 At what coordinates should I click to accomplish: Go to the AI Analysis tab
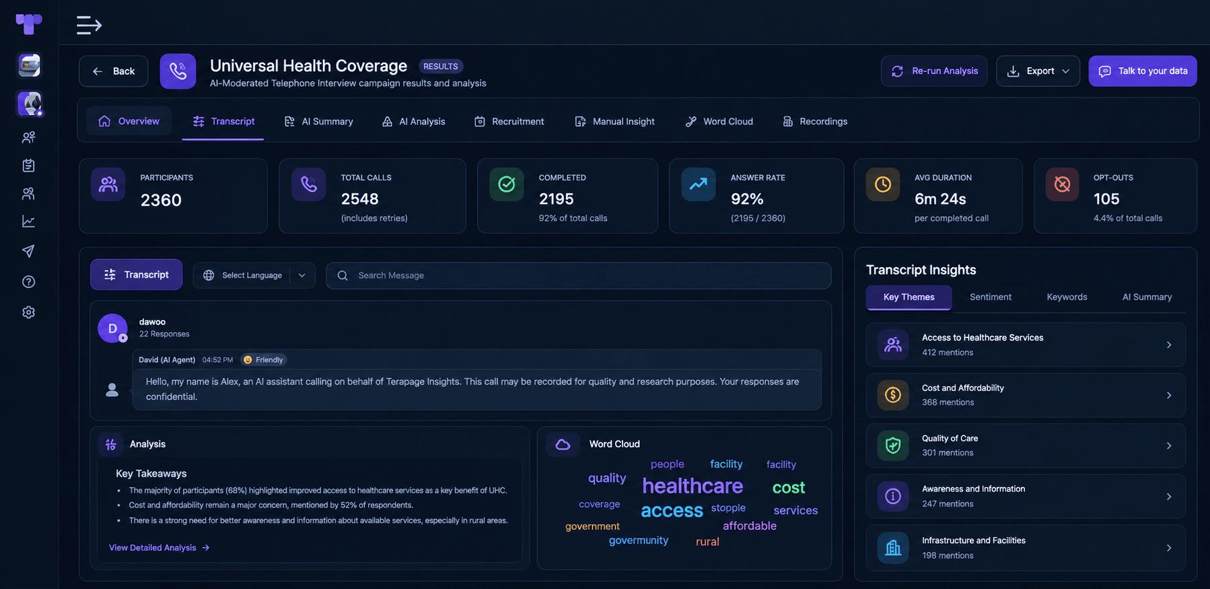click(413, 122)
